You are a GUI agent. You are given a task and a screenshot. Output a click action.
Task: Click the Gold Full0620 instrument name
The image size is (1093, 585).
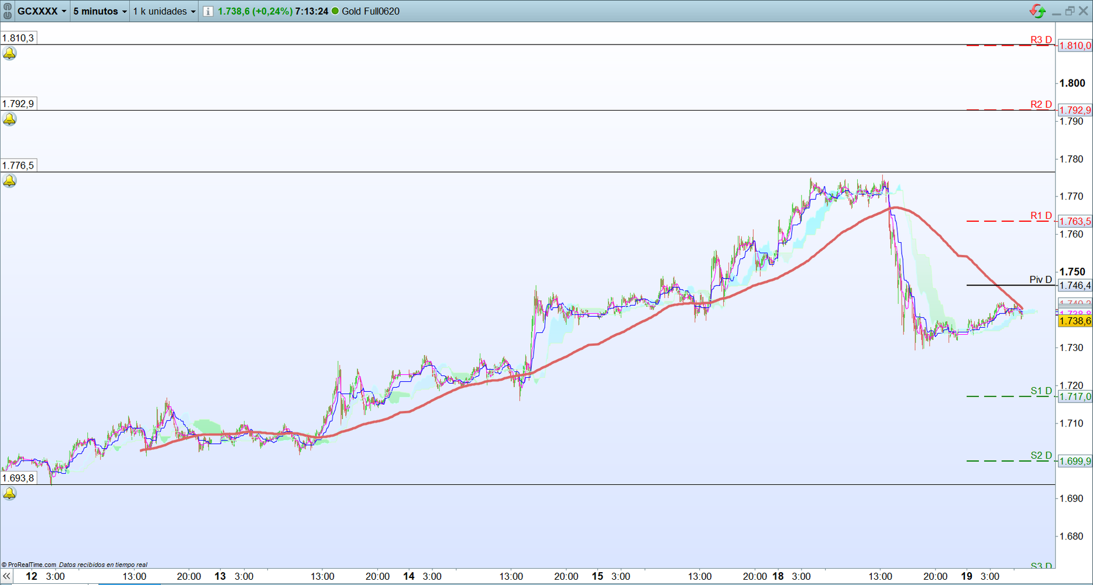pos(370,11)
